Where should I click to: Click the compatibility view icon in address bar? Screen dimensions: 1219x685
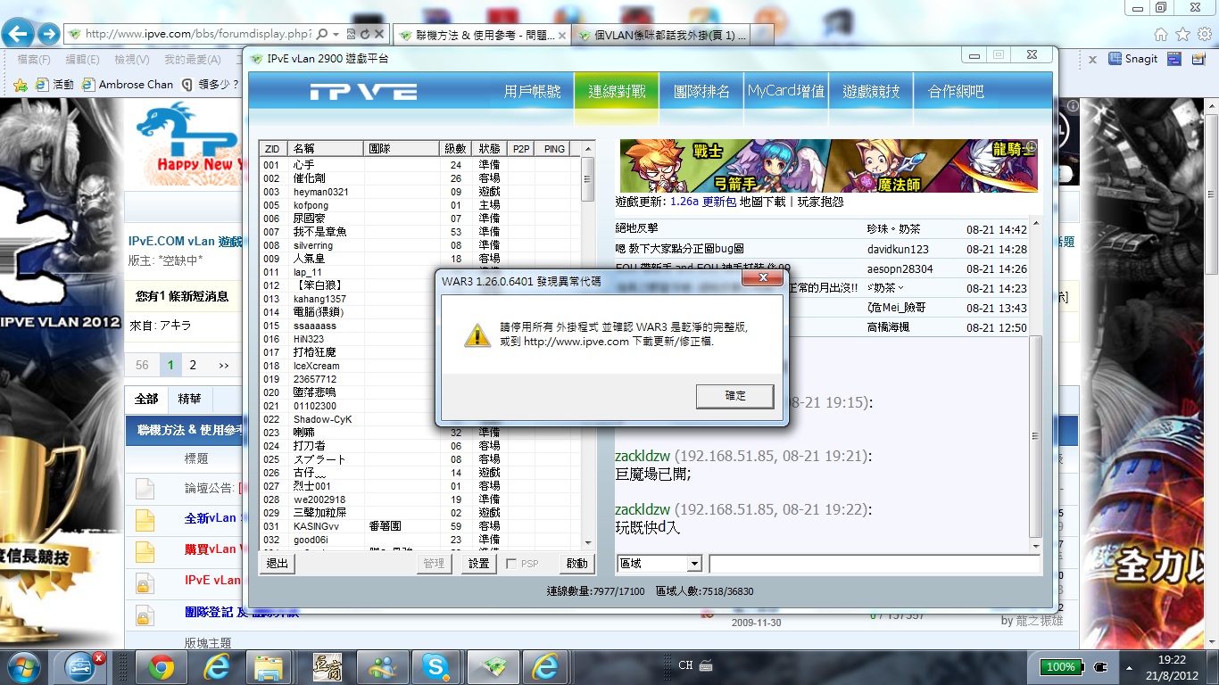click(x=352, y=34)
